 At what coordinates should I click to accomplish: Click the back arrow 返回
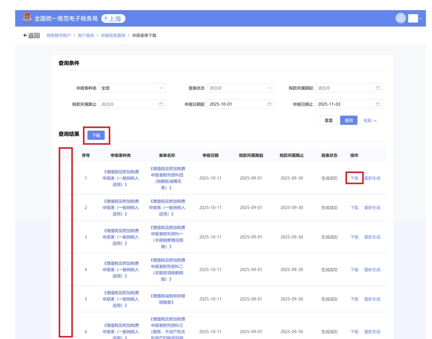[31, 35]
